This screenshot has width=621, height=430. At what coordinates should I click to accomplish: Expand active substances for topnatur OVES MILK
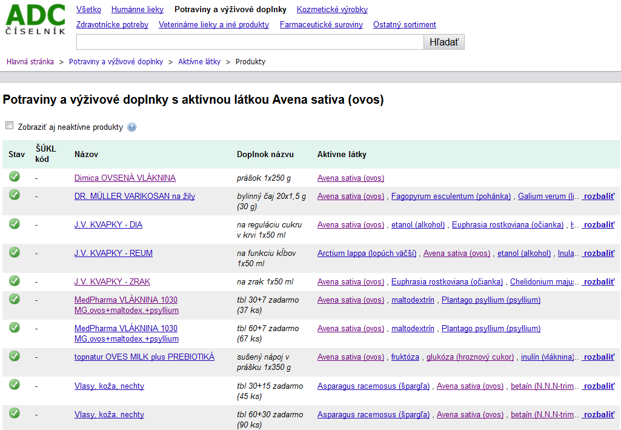[x=599, y=357]
